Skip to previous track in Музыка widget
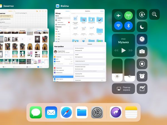Screen dimensions: 167x125 coord(116,50)
